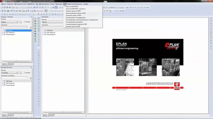Switch to Дерево tab in Соединения panel
Image resolution: width=213 pixels, height=119 pixels.
(45, 115)
